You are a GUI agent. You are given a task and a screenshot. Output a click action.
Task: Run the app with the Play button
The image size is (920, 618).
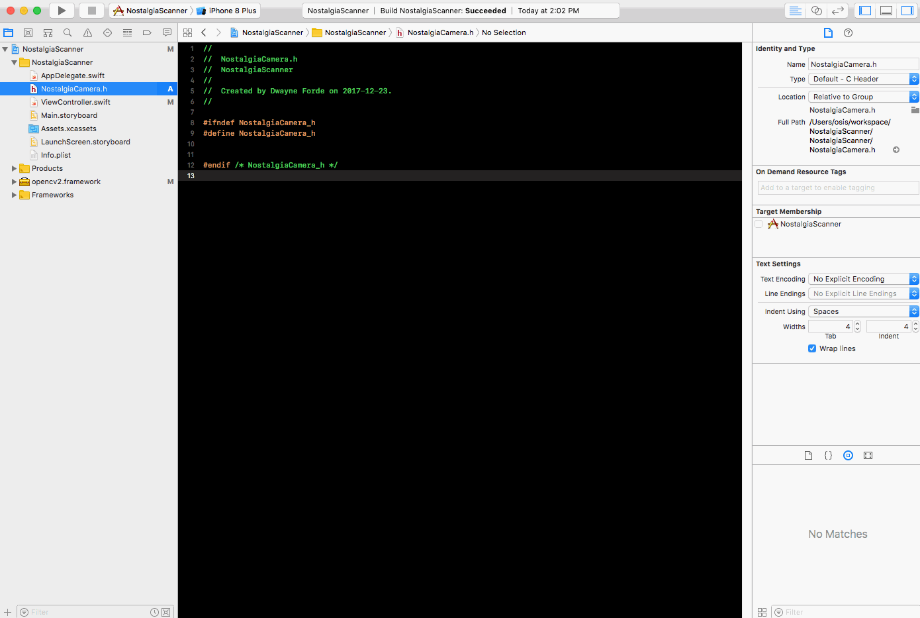click(62, 11)
